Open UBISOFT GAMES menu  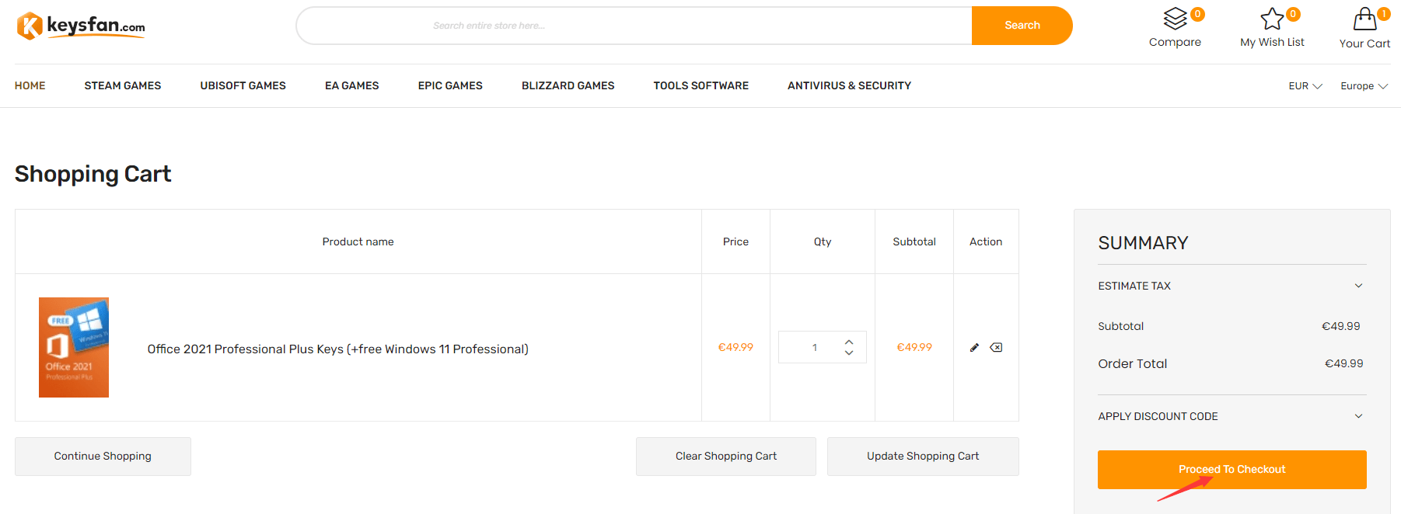pyautogui.click(x=243, y=85)
